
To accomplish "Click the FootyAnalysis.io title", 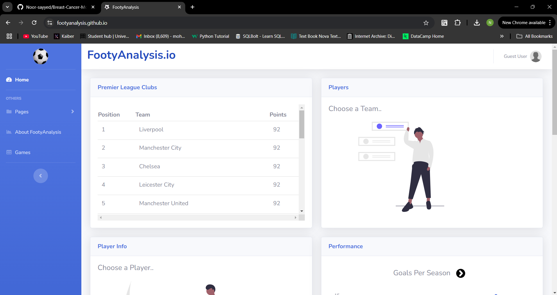I will [131, 55].
